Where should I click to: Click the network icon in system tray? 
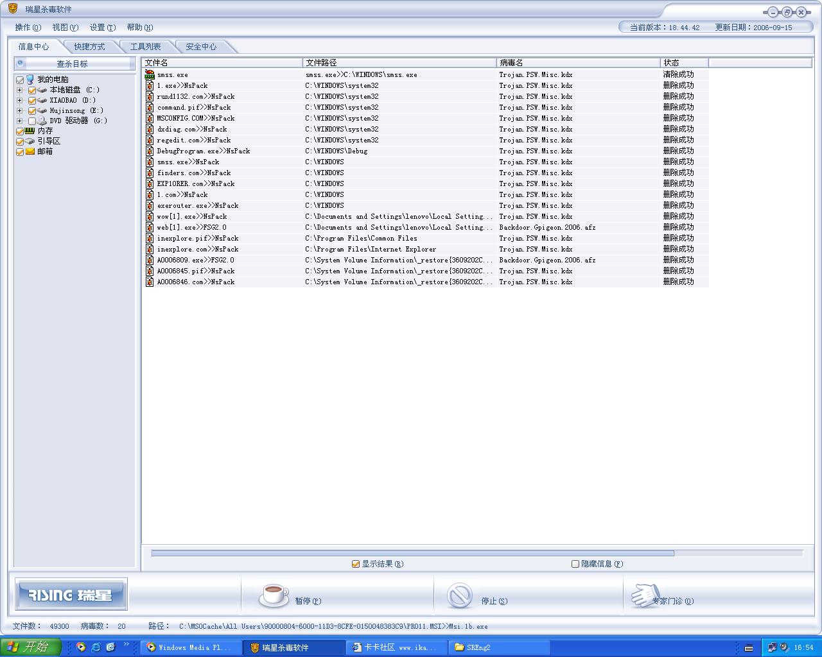[773, 647]
